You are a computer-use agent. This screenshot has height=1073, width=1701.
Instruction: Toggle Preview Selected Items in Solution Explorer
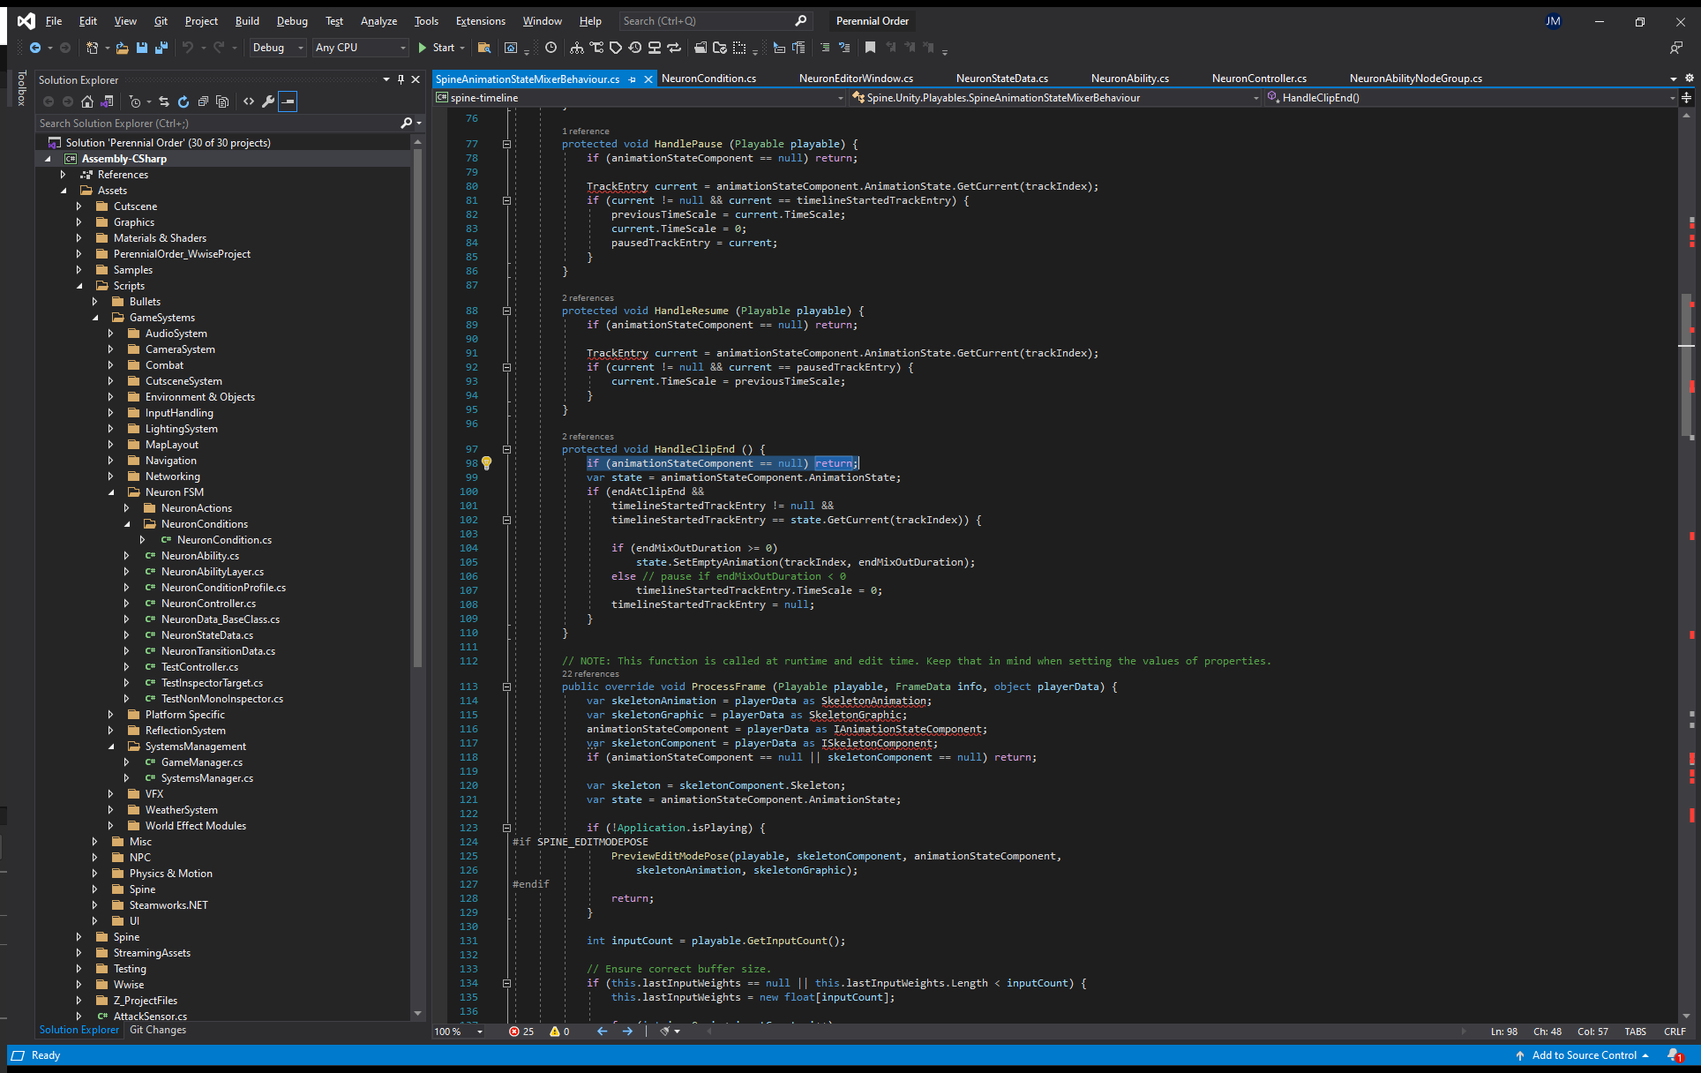pos(288,101)
